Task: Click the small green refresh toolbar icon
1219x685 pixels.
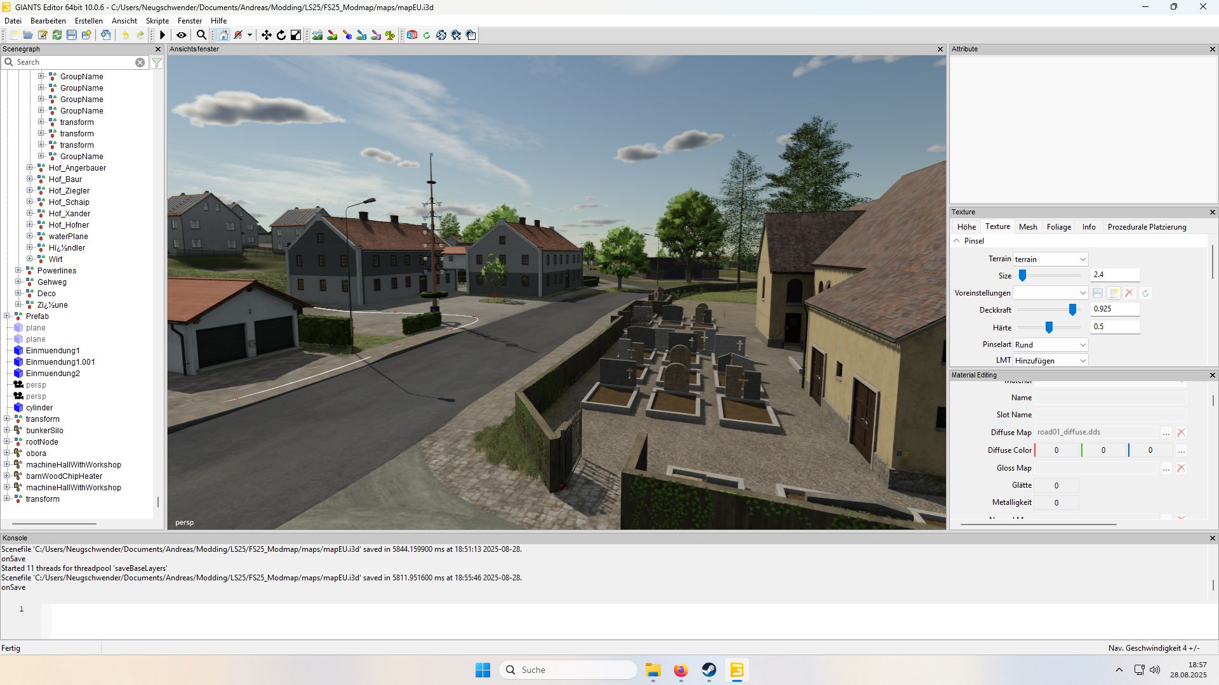Action: pos(427,35)
